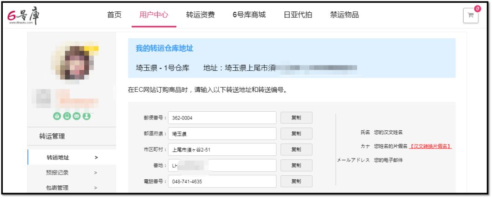Open 6号库商城 in the navigation
This screenshot has width=492, height=198.
pyautogui.click(x=249, y=15)
